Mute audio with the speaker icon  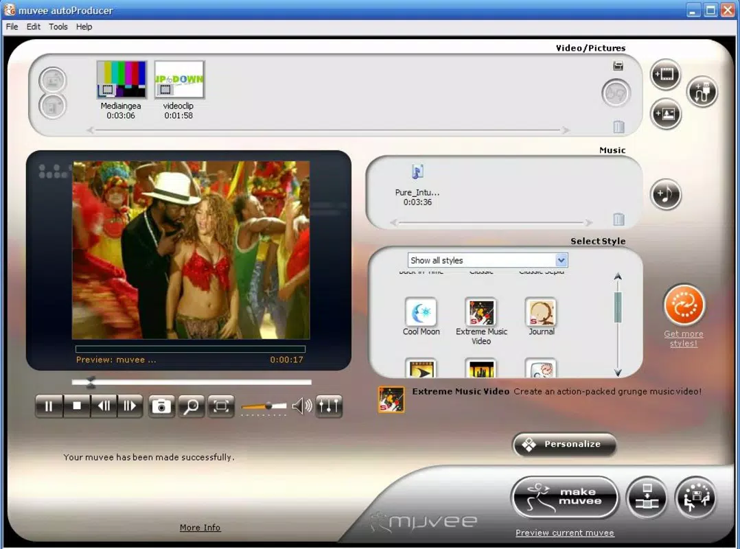301,406
